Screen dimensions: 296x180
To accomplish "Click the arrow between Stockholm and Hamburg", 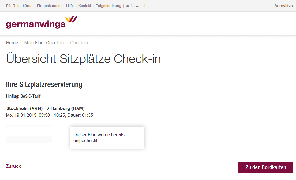I will click(x=47, y=108).
